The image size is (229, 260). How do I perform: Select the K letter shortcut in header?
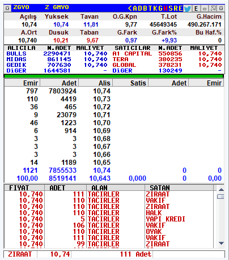point(155,8)
